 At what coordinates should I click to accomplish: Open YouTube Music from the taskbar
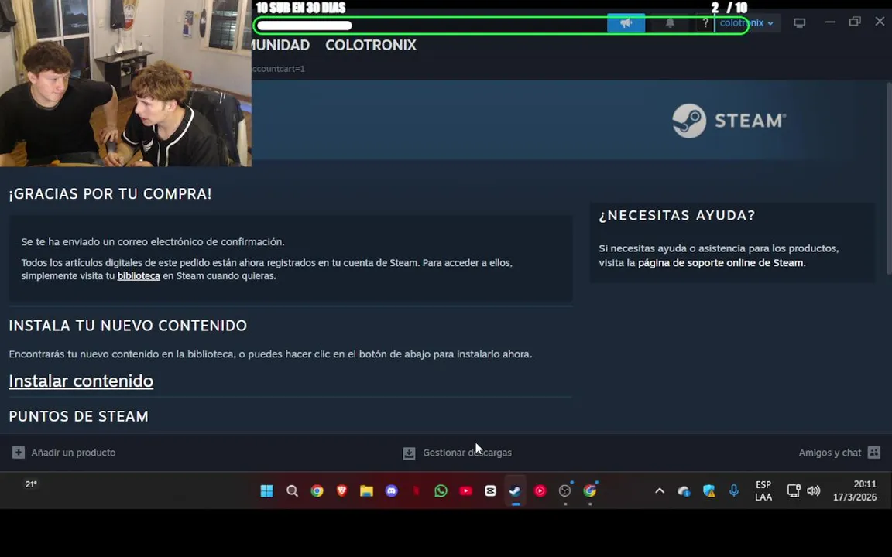(540, 491)
